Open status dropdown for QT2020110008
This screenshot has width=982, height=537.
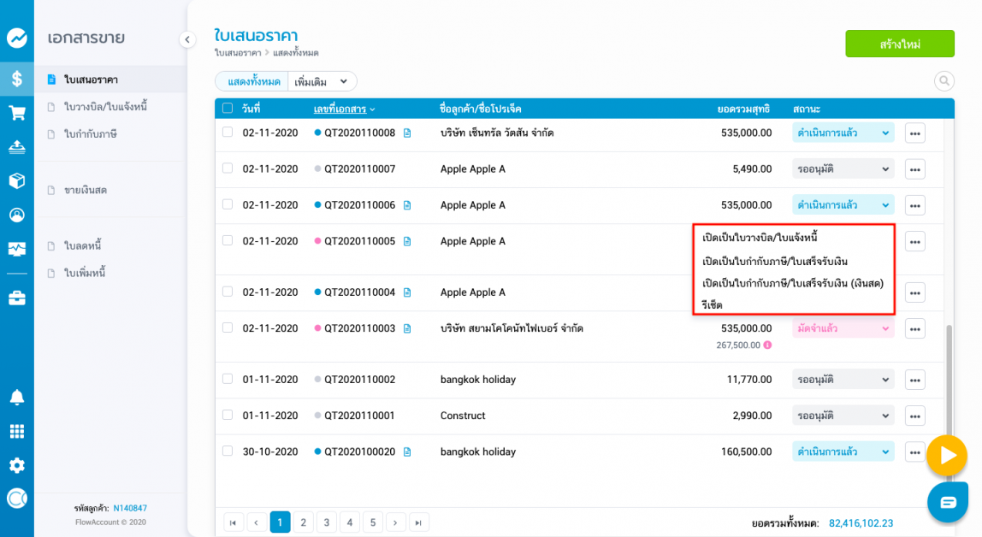click(843, 133)
